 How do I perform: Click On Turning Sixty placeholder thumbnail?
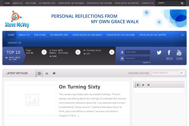32,100
